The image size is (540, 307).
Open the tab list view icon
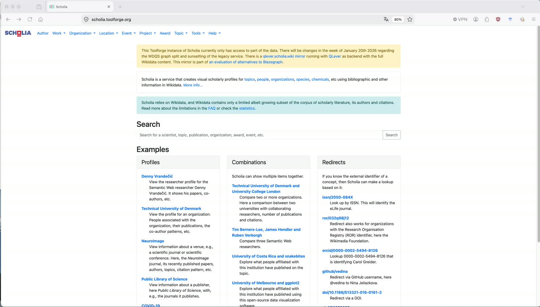pyautogui.click(x=39, y=7)
